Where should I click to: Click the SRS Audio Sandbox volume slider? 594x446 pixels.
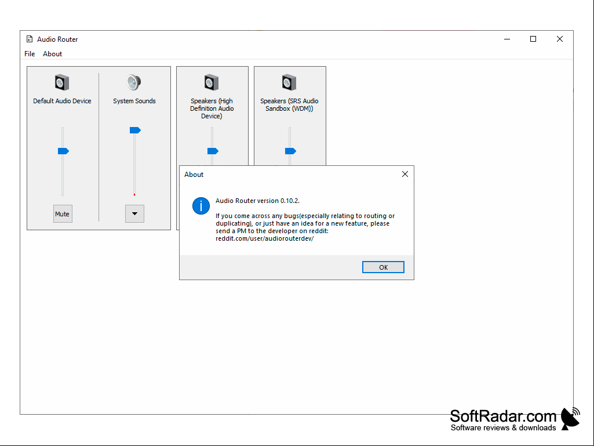(x=290, y=151)
